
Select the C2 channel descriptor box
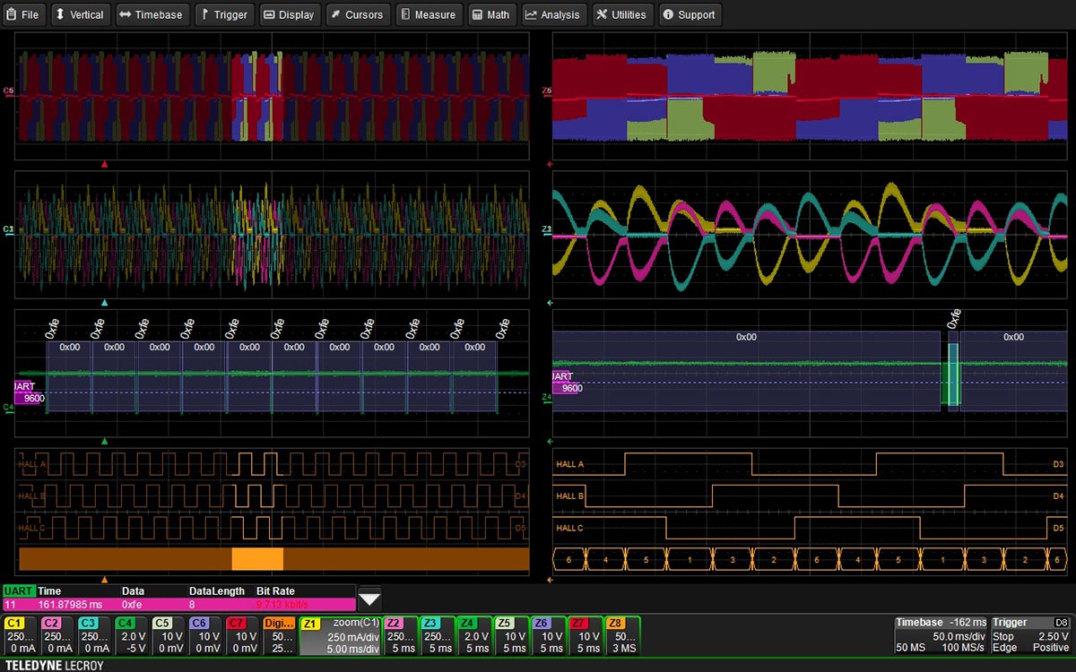click(56, 635)
